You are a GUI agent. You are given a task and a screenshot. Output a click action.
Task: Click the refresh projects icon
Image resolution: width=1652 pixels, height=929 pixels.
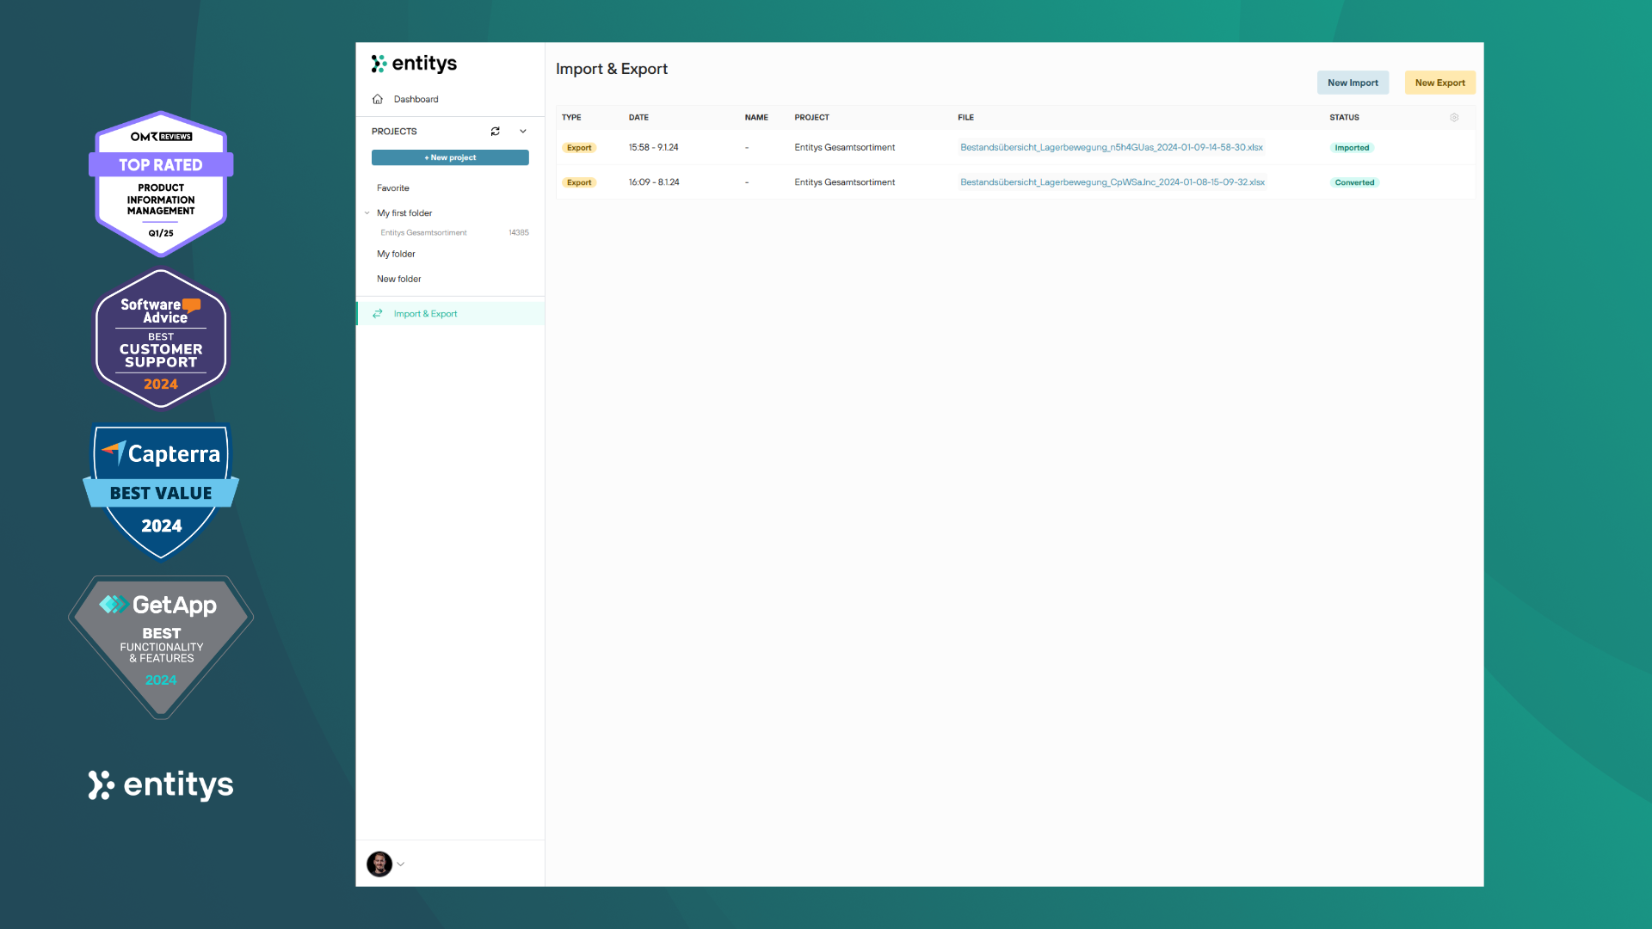tap(495, 132)
